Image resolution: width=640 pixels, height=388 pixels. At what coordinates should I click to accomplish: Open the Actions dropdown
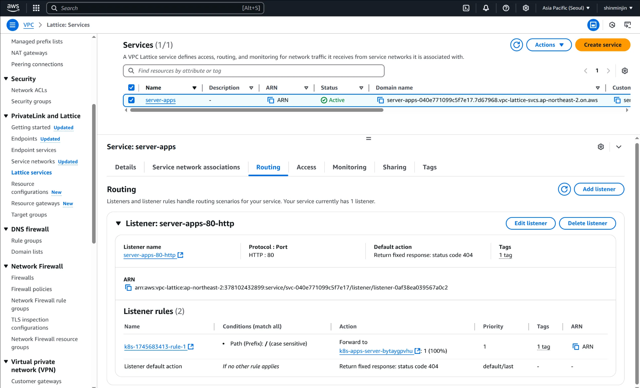click(549, 45)
